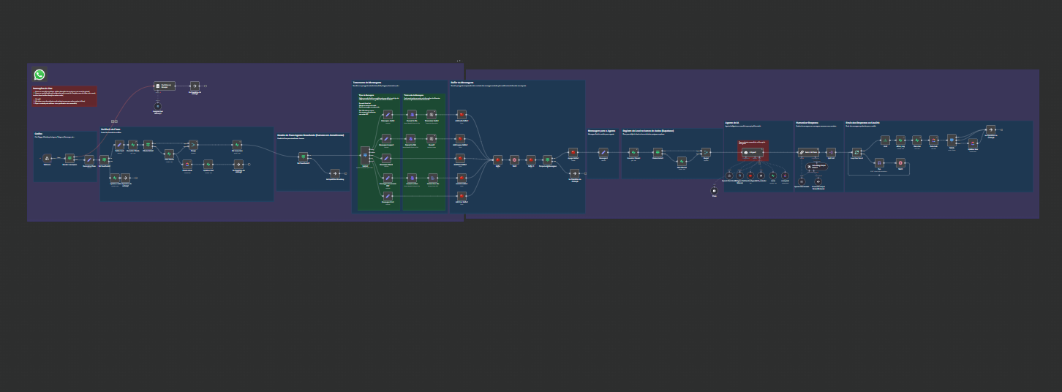Select the red instructions sticky note
Viewport: 1062px width, 392px height.
click(x=64, y=97)
